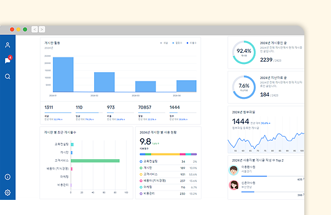This screenshot has height=215, width=331.
Task: Click the 92.4% donut progress chart
Action: (244, 52)
